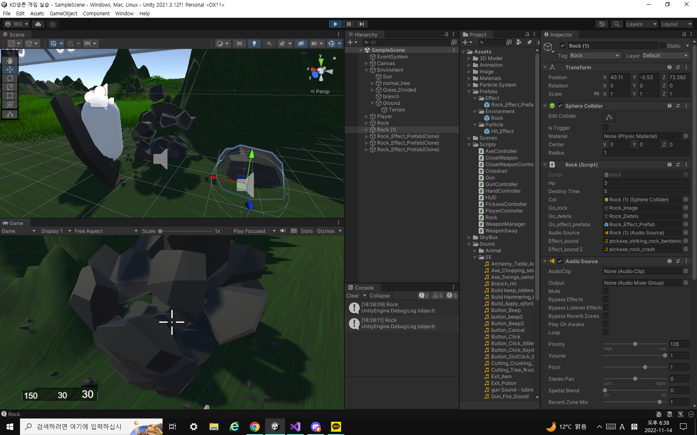This screenshot has height=435, width=697.
Task: Toggle scene lighting bulb icon
Action: pos(254,43)
